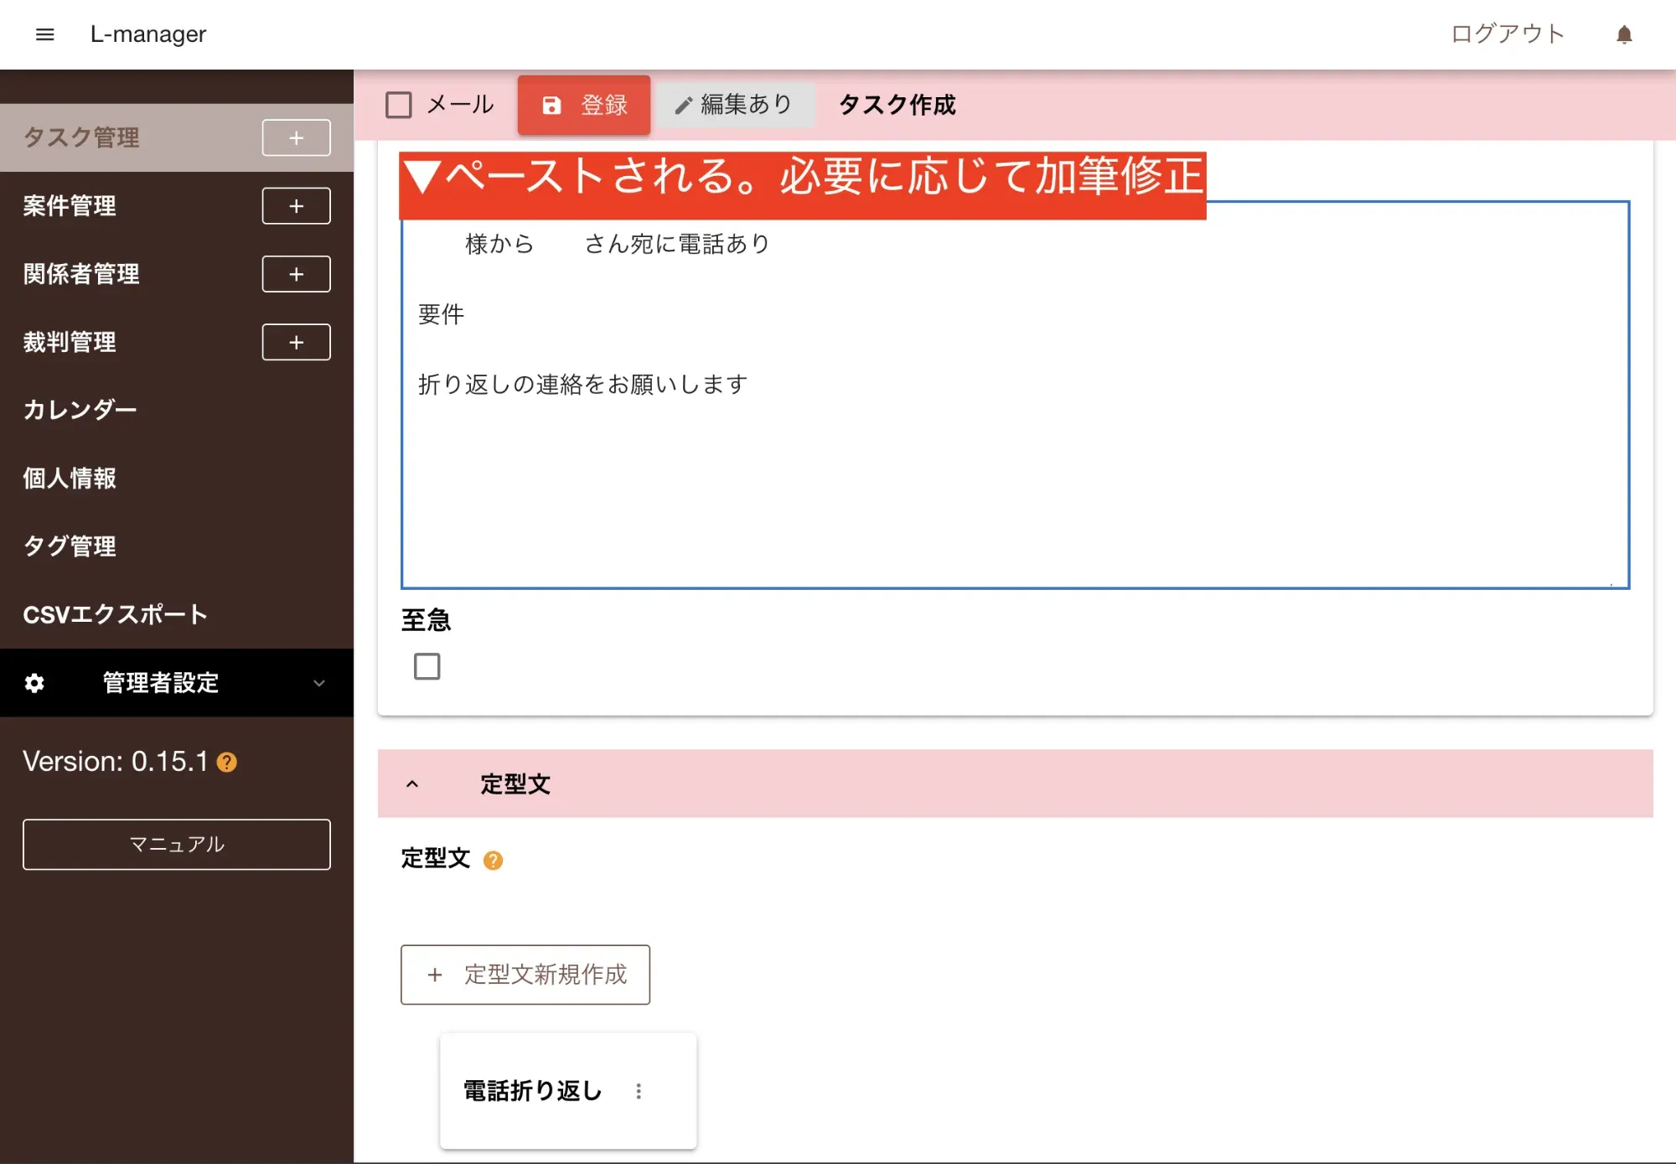Click the 定型文 help question icon
Screen dimensions: 1676x1164
[x=494, y=861]
